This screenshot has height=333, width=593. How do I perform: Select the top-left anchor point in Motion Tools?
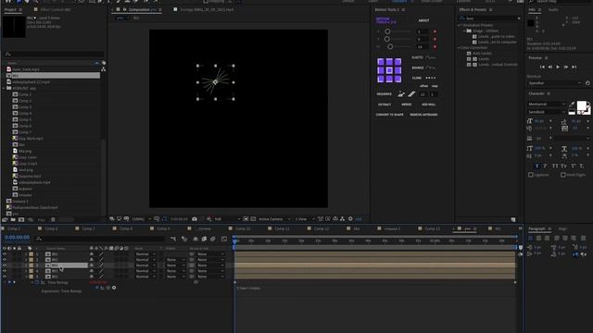(381, 62)
